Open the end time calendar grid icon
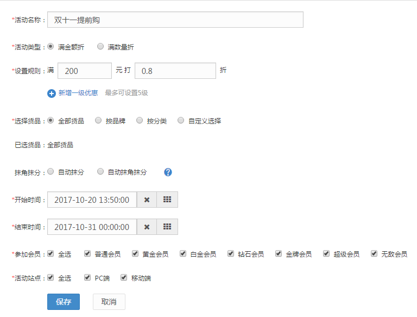Image resolution: width=417 pixels, height=317 pixels. [x=167, y=227]
